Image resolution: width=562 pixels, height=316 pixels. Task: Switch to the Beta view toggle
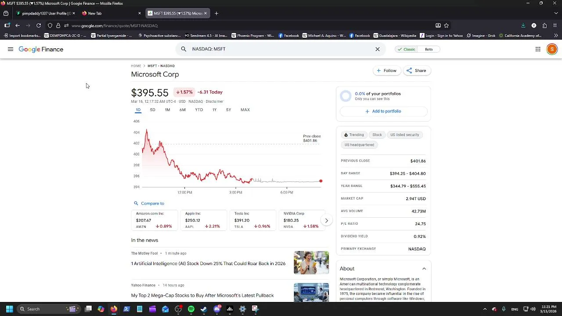tap(429, 49)
